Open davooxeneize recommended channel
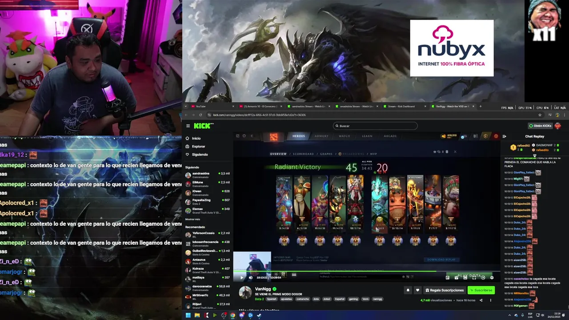Viewport: 569px width, 320px height. pyautogui.click(x=208, y=288)
